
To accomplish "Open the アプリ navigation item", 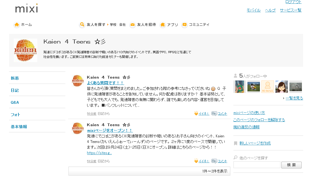I will [173, 25].
